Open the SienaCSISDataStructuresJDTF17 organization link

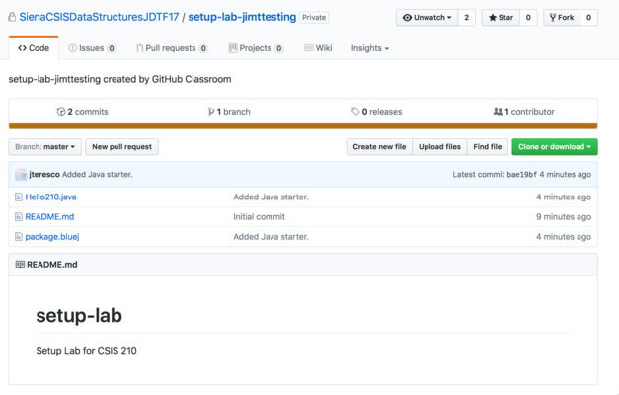pos(99,17)
